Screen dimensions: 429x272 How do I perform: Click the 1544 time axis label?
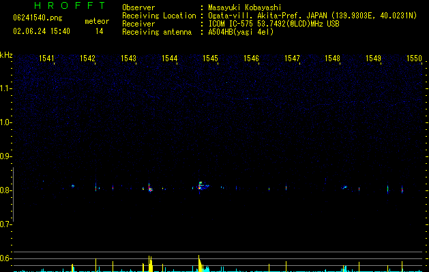(x=169, y=58)
